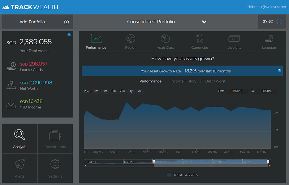Click the To date field 06/2016
This screenshot has height=185, width=289.
[x=267, y=91]
